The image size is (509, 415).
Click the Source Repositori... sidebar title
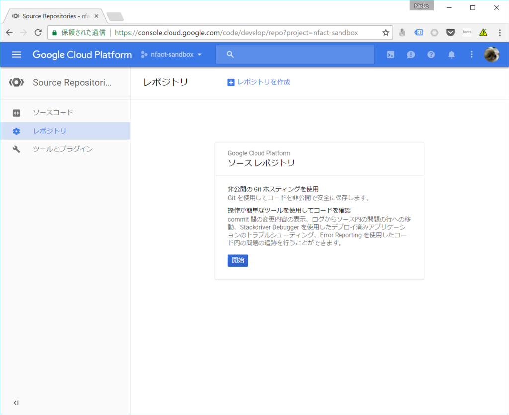pyautogui.click(x=72, y=83)
